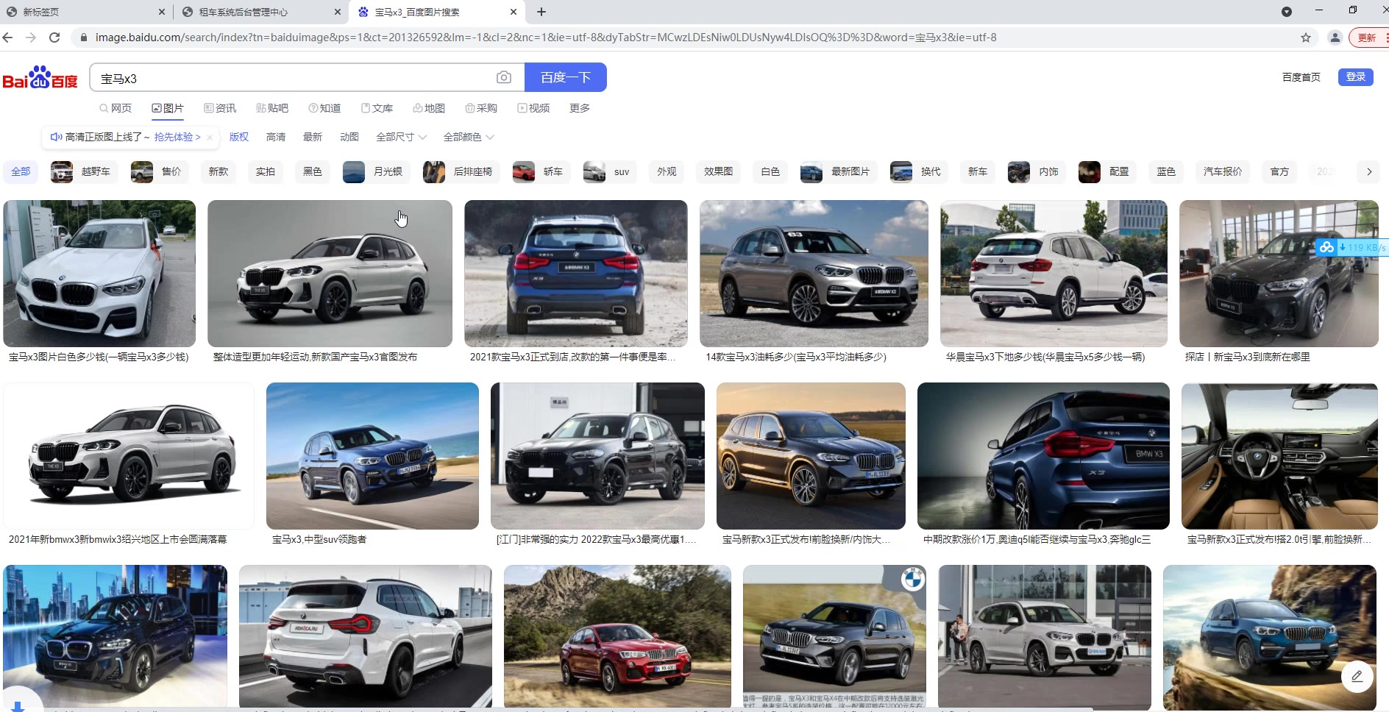Open the white BMW X3 parking lot thumbnail
Image resolution: width=1389 pixels, height=712 pixels.
(99, 274)
